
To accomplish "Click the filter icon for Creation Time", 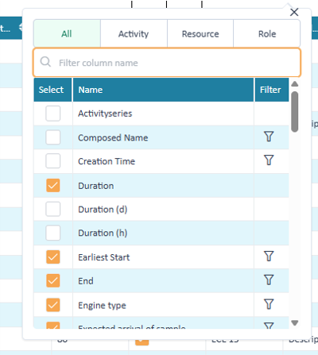I will [x=269, y=160].
